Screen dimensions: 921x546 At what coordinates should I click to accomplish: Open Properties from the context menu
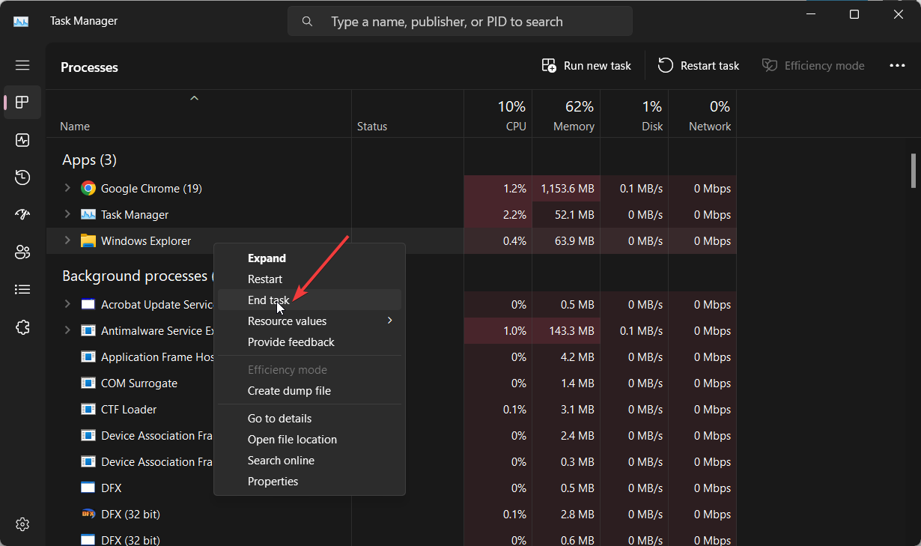309,482
